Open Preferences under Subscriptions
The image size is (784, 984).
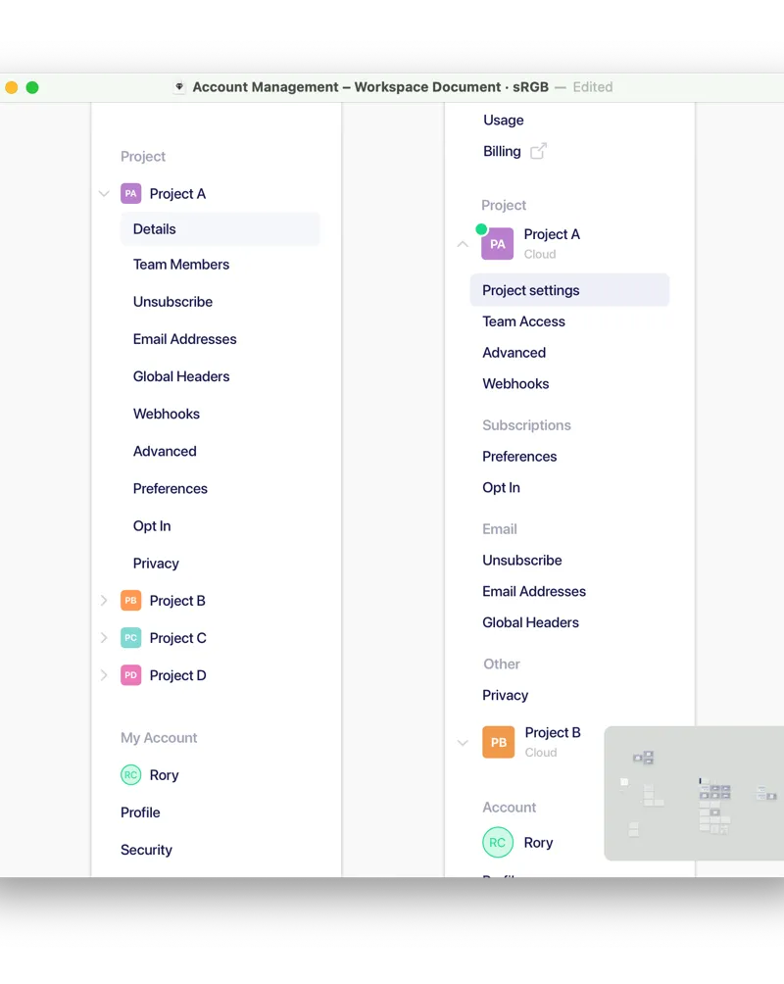[519, 457]
